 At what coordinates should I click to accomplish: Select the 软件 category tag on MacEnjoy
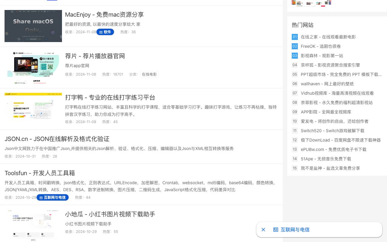click(105, 32)
